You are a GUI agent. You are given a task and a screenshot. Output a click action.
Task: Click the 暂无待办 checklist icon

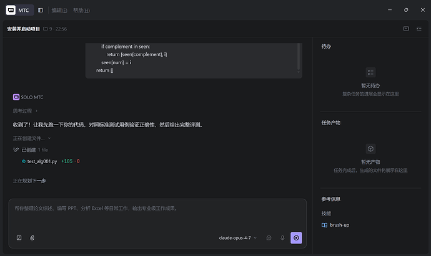tap(370, 73)
